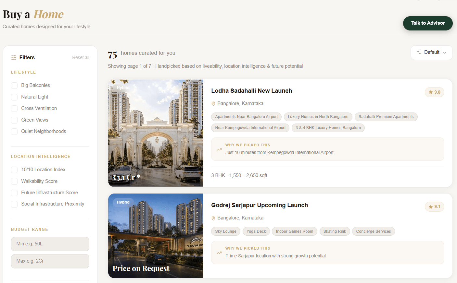Toggle the Cross Ventilation checkbox
This screenshot has width=457, height=283.
coord(14,109)
